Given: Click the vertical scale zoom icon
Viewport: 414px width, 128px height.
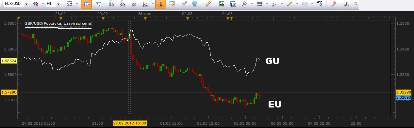Looking at the screenshot, I should (145, 4).
